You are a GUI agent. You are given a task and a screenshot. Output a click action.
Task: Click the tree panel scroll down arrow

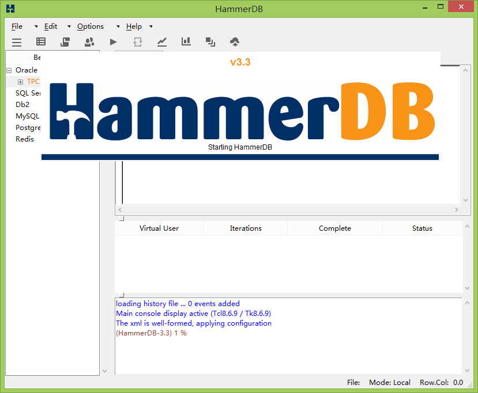click(104, 371)
